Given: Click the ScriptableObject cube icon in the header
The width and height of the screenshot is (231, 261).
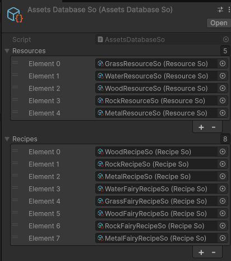Looking at the screenshot, I should click(15, 15).
